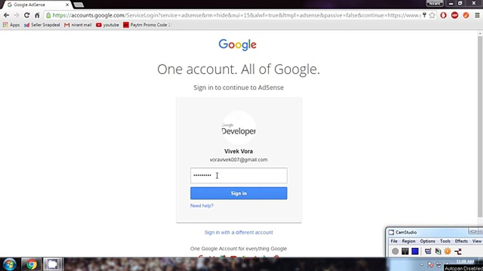483x271 pixels.
Task: Open the Adblock Plus extension icon
Action: 455,15
